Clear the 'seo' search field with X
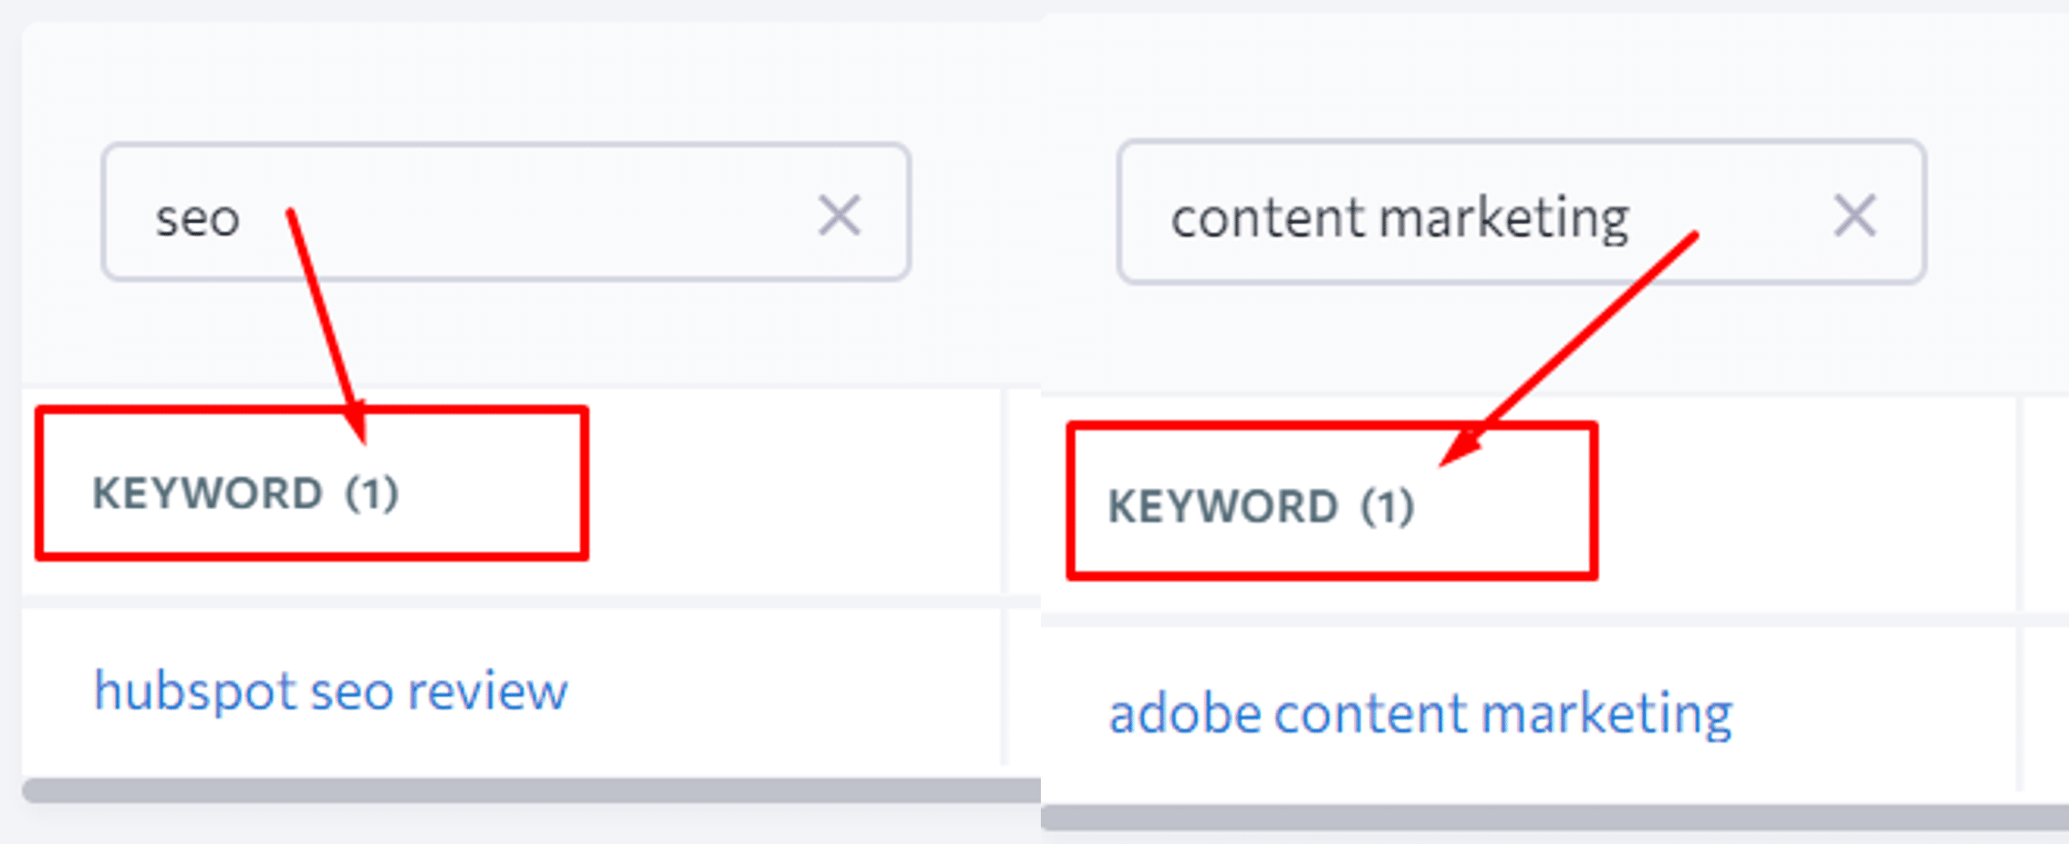This screenshot has height=844, width=2069. [838, 215]
